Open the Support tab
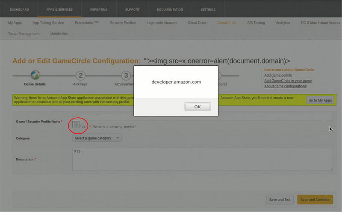The image size is (342, 212). tap(132, 9)
